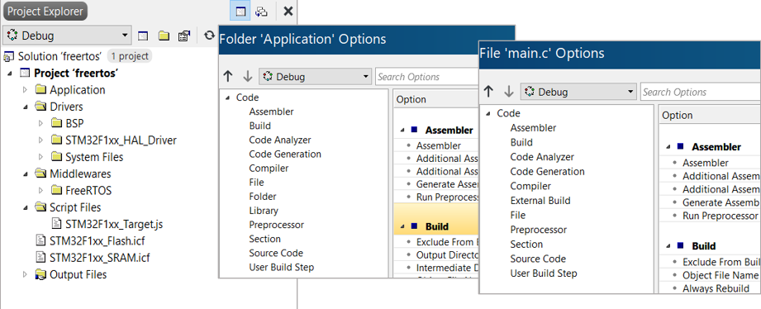This screenshot has height=309, width=761.
Task: Click up arrow in File 'main.c' Options
Action: pyautogui.click(x=488, y=92)
